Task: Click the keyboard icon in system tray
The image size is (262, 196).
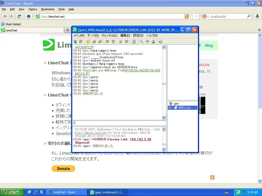Action: (x=227, y=192)
